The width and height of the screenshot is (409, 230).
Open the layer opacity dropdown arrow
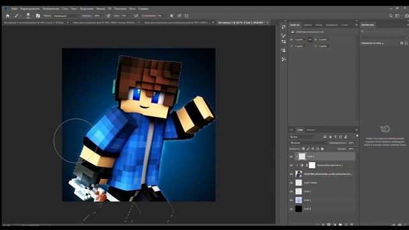tap(357, 143)
